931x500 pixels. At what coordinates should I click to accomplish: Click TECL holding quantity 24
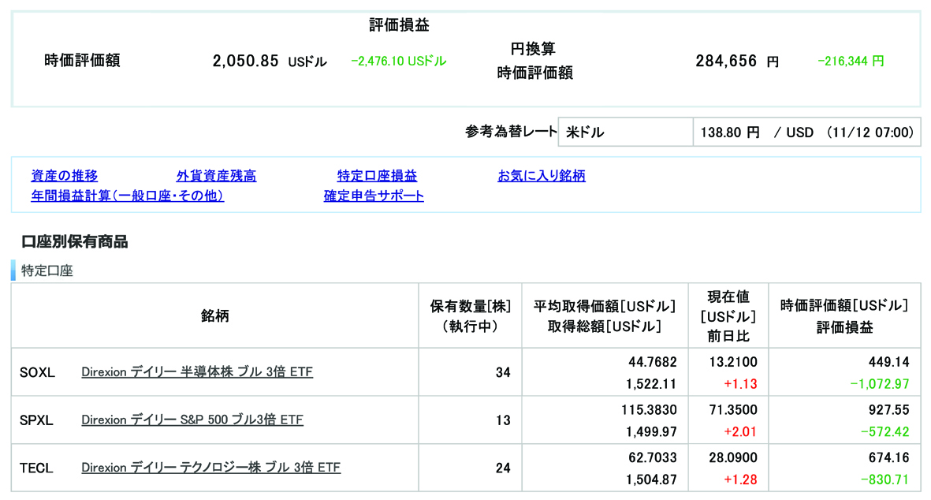point(503,468)
